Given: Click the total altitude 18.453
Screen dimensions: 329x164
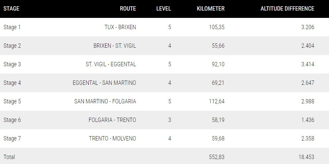Looking at the screenshot, I should tap(306, 157).
